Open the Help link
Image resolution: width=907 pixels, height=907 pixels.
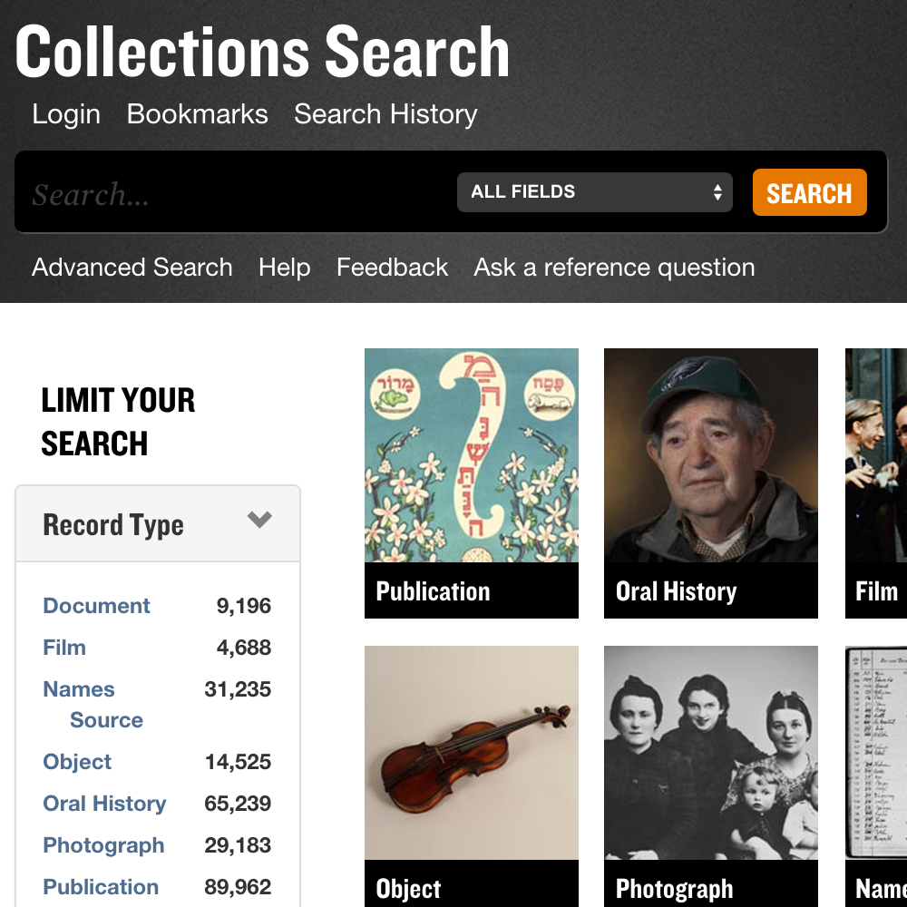pyautogui.click(x=285, y=268)
